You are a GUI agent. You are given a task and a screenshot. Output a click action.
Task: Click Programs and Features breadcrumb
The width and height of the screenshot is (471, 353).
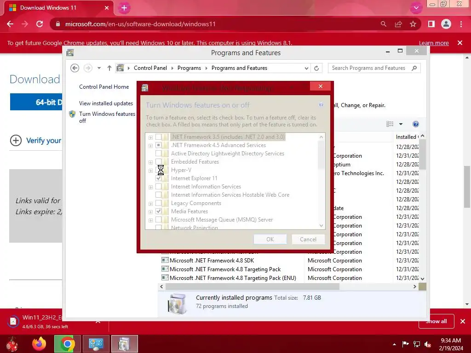(x=239, y=68)
